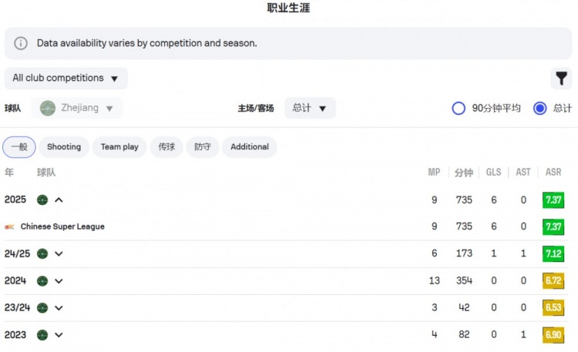578x352 pixels.
Task: Click the 173 minutes value
Action: (464, 253)
